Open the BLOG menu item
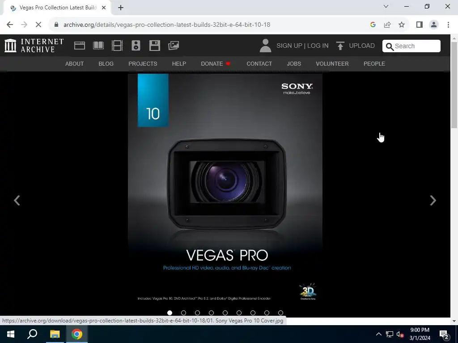458x343 pixels. tap(106, 63)
